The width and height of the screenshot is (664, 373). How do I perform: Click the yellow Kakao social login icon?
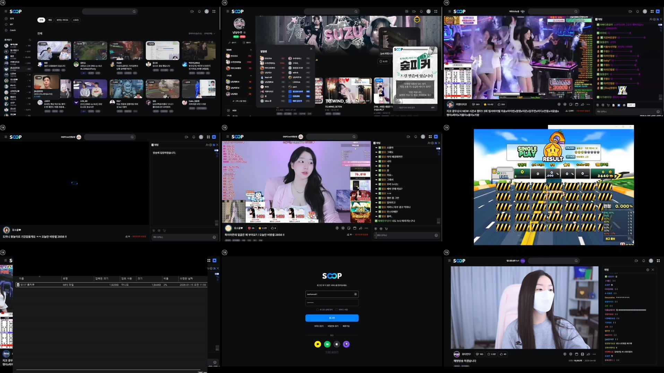click(x=318, y=344)
